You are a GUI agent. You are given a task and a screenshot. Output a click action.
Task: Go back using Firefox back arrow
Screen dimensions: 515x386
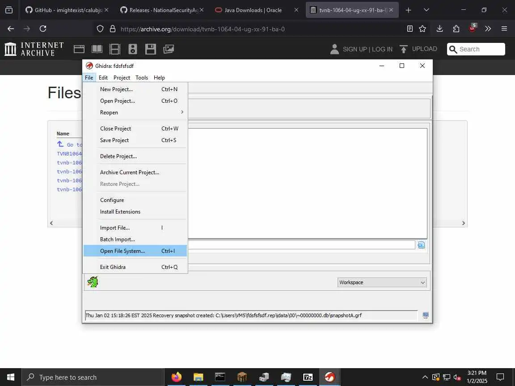pyautogui.click(x=11, y=29)
